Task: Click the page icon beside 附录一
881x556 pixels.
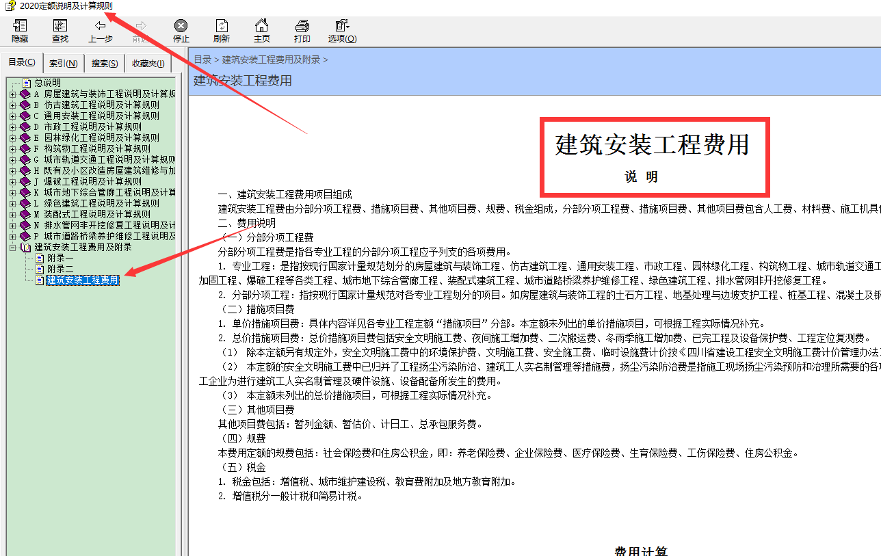Action: tap(40, 259)
